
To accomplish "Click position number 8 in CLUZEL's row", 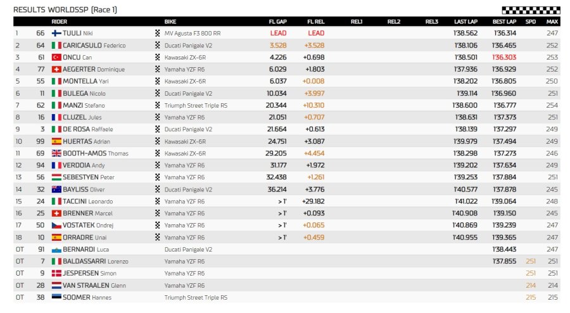I will 18,117.
